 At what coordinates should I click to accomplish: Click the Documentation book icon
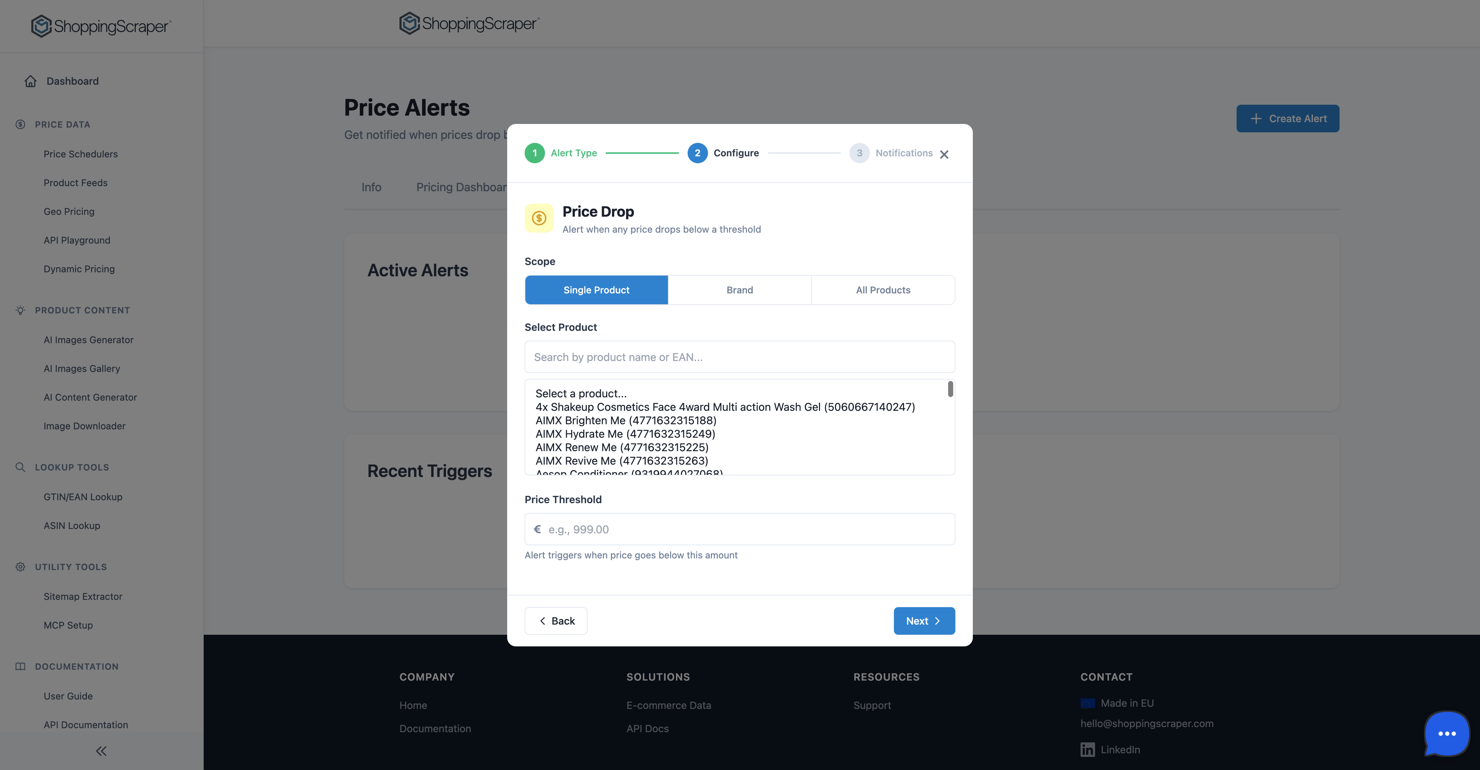coord(20,666)
